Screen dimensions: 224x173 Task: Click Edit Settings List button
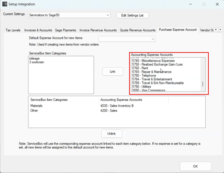(x=132, y=15)
